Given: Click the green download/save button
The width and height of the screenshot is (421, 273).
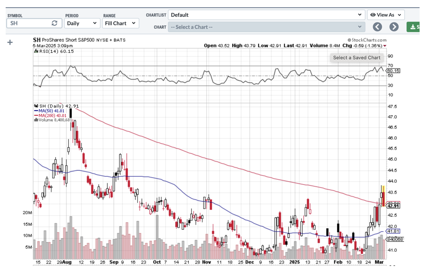Looking at the screenshot, I should 413,27.
